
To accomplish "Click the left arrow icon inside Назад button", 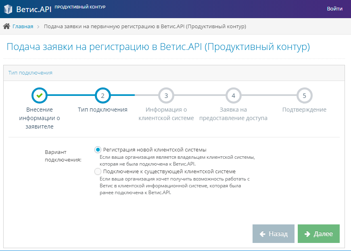I will (263, 233).
